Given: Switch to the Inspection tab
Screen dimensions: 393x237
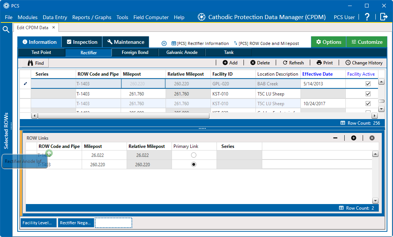Looking at the screenshot, I should [x=82, y=42].
